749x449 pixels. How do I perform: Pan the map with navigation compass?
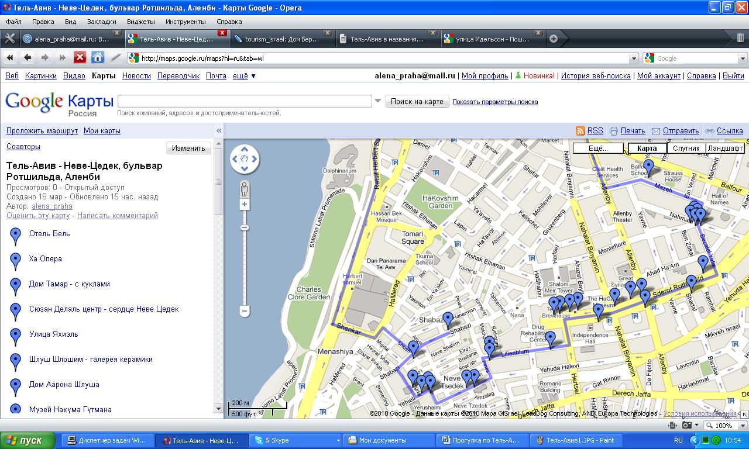(x=245, y=159)
